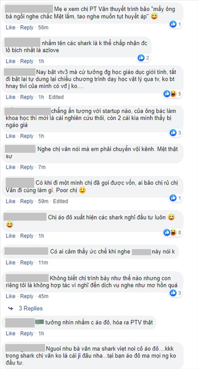Click the 1h timestamp of the startup comment
Image resolution: width=198 pixels, height=369 pixels.
[41, 136]
